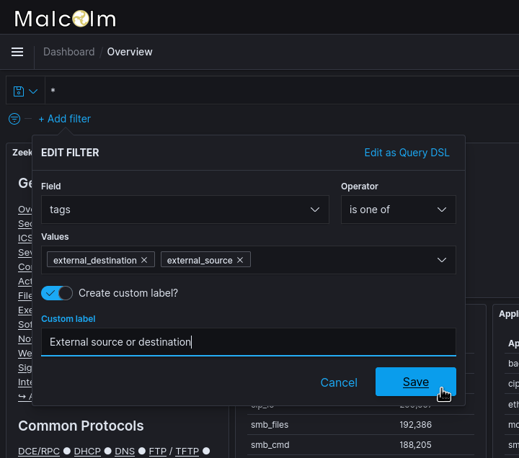Open the TFTP protocol link
Screen dimensions: 519x458
[187, 451]
